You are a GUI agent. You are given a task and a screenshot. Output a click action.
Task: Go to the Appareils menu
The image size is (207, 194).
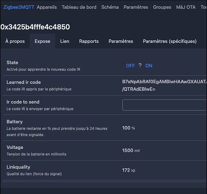47,7
